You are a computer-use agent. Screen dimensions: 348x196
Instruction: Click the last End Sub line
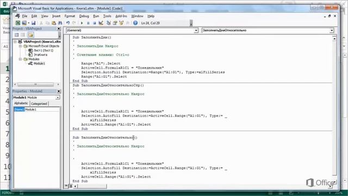pyautogui.click(x=80, y=181)
